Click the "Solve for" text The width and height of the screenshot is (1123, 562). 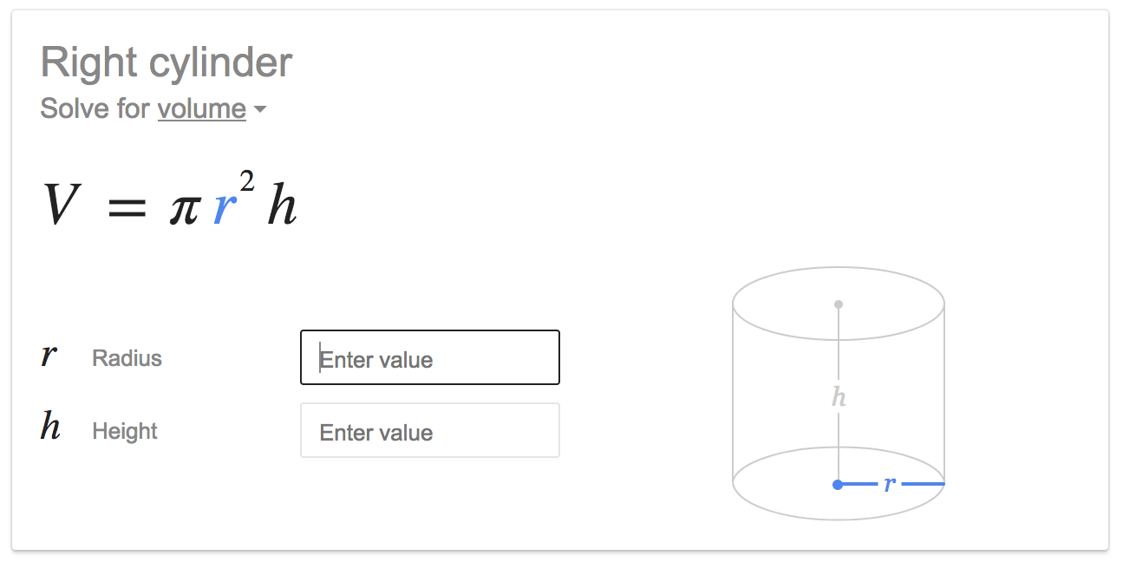click(95, 109)
